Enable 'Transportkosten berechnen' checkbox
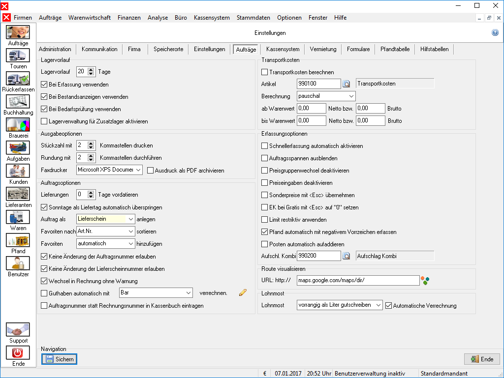Image resolution: width=504 pixels, height=378 pixels. click(264, 72)
